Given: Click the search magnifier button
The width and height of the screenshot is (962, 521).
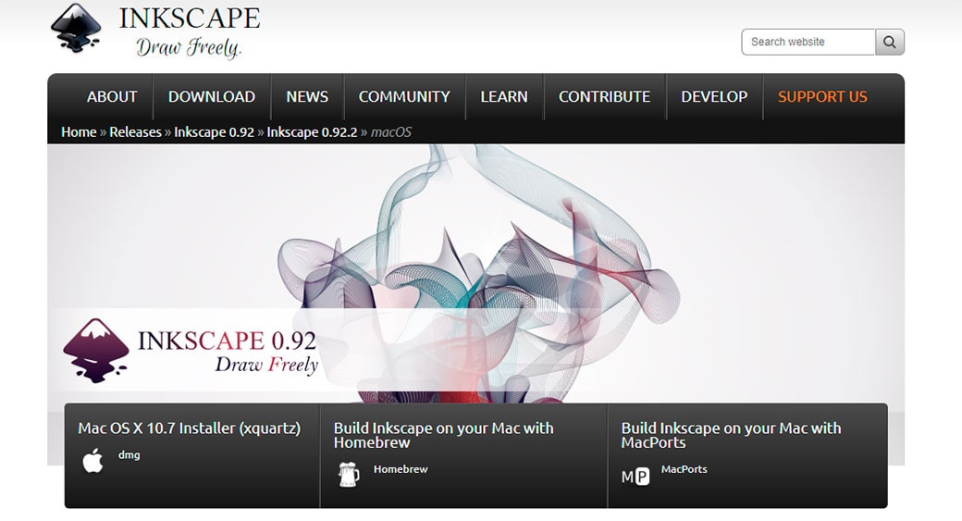Looking at the screenshot, I should click(x=890, y=42).
